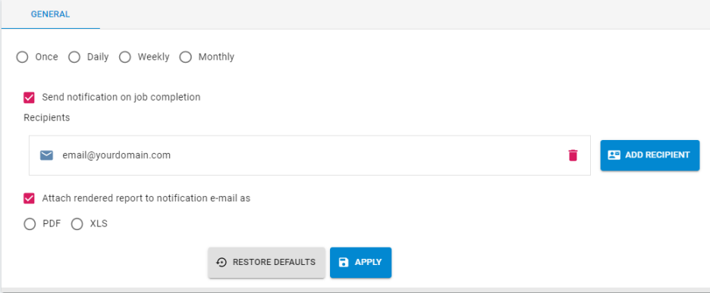Click the RESTORE DEFAULTS button text

point(274,262)
